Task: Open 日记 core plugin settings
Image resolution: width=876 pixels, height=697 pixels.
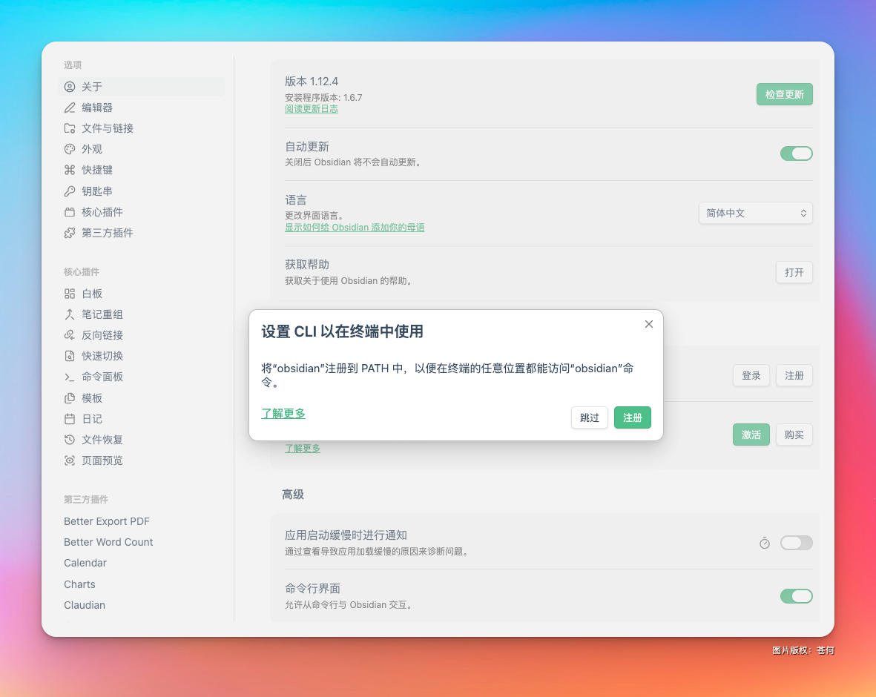Action: pyautogui.click(x=92, y=419)
